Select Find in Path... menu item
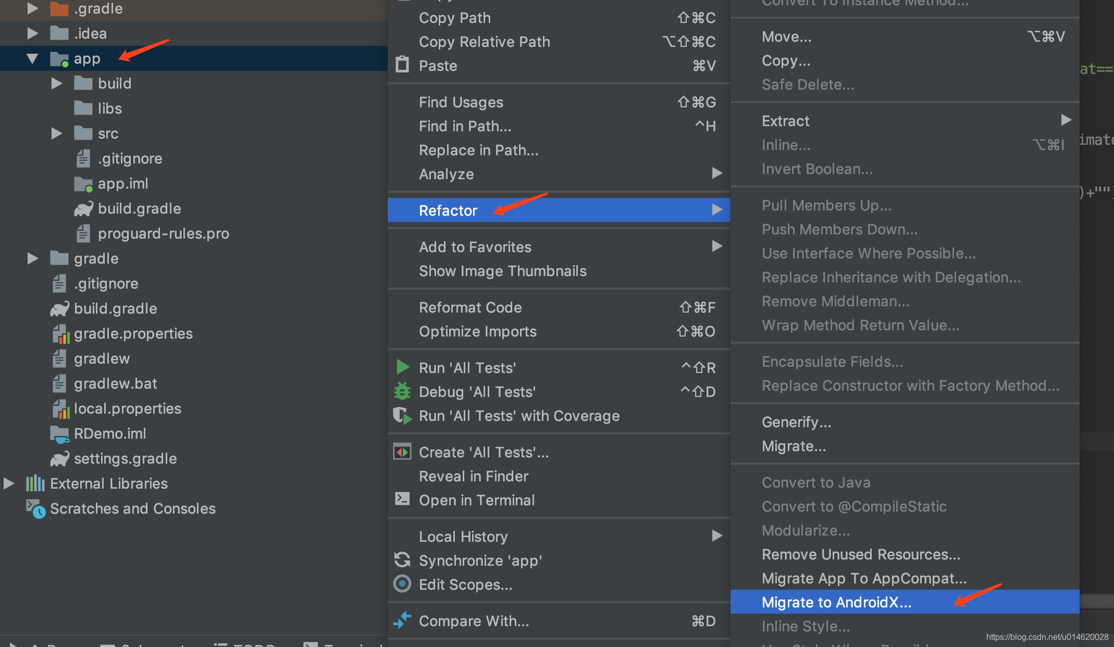 coord(559,126)
